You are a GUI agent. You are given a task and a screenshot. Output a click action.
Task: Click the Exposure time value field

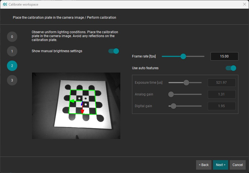221,83
